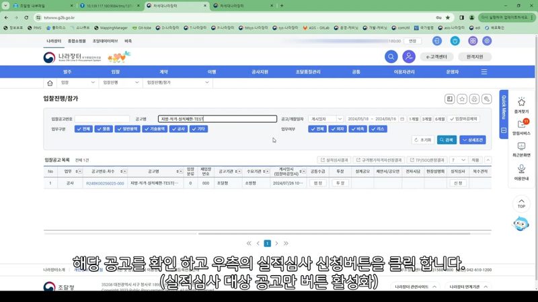Click the horizontal scrollbar under the table
The height and width of the screenshot is (302, 538).
[334, 234]
